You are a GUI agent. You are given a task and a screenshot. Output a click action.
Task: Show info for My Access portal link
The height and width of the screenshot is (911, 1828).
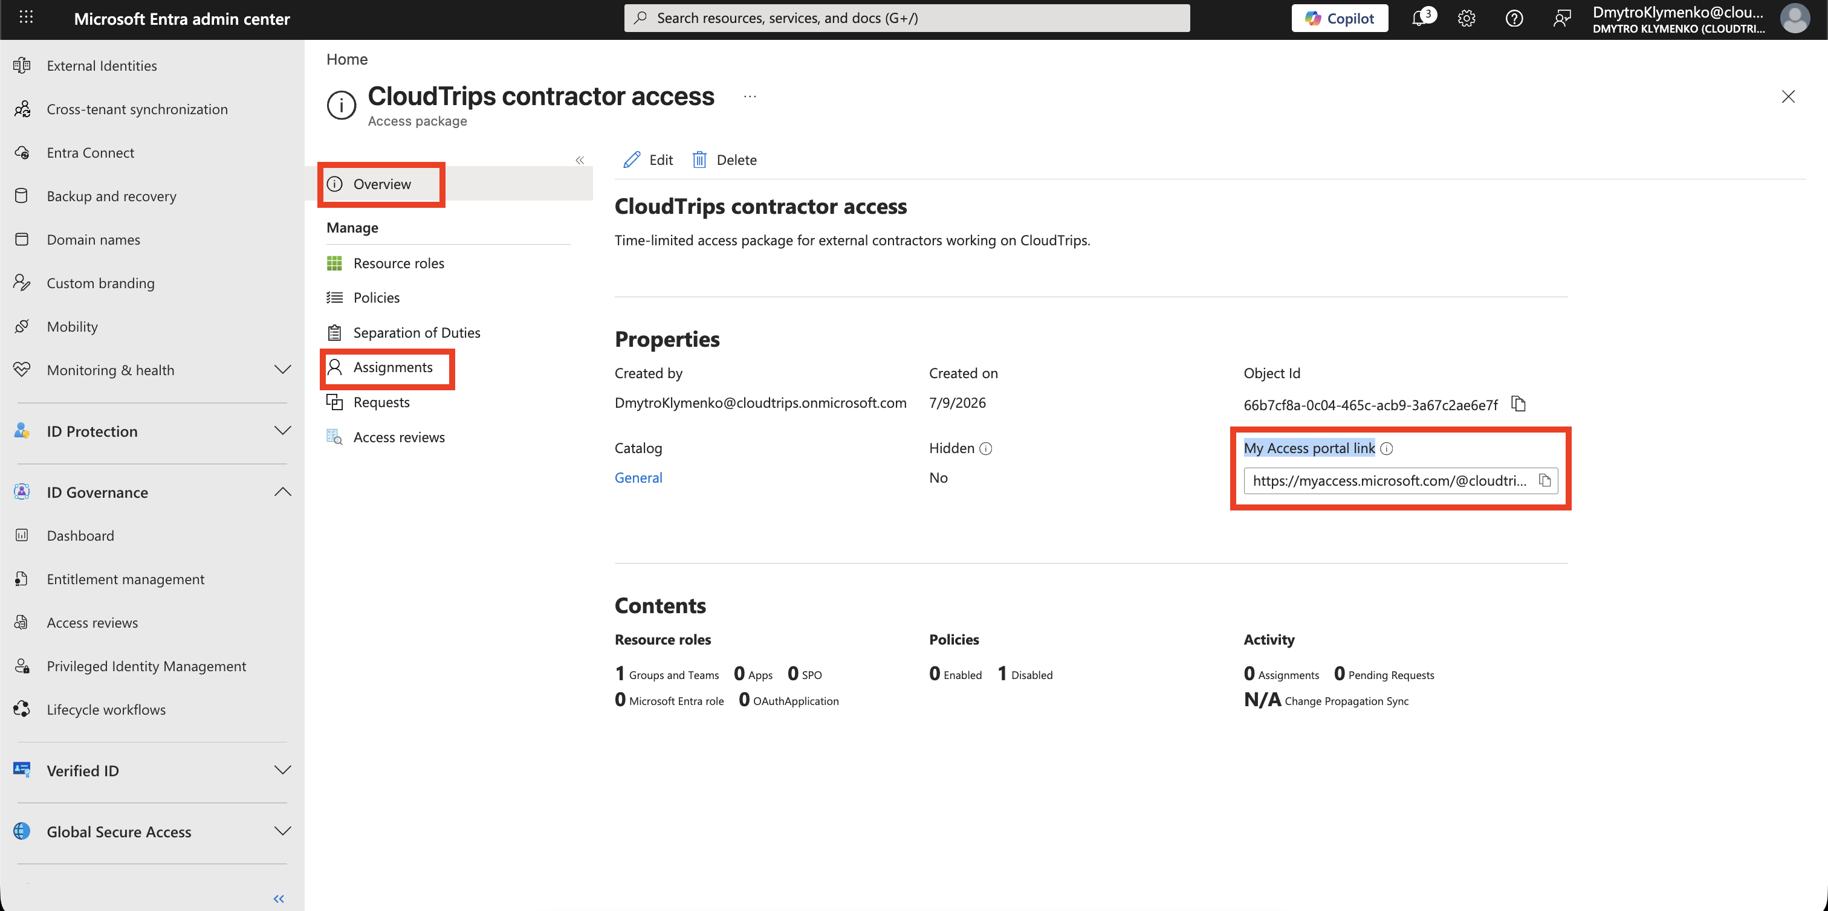(x=1387, y=448)
